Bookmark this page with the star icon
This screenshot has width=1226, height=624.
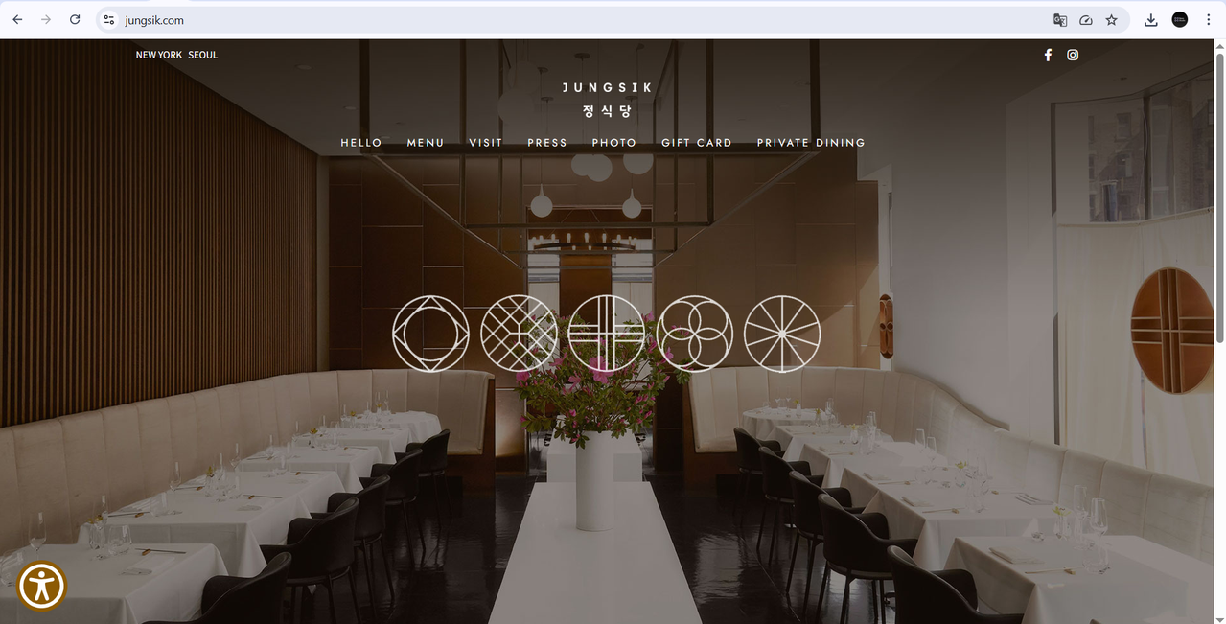[x=1112, y=19]
